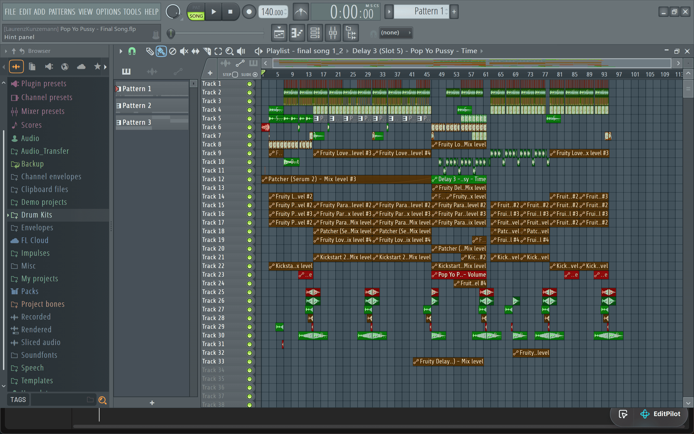The height and width of the screenshot is (434, 694).
Task: Select the Playback speaker tool
Action: [x=241, y=51]
